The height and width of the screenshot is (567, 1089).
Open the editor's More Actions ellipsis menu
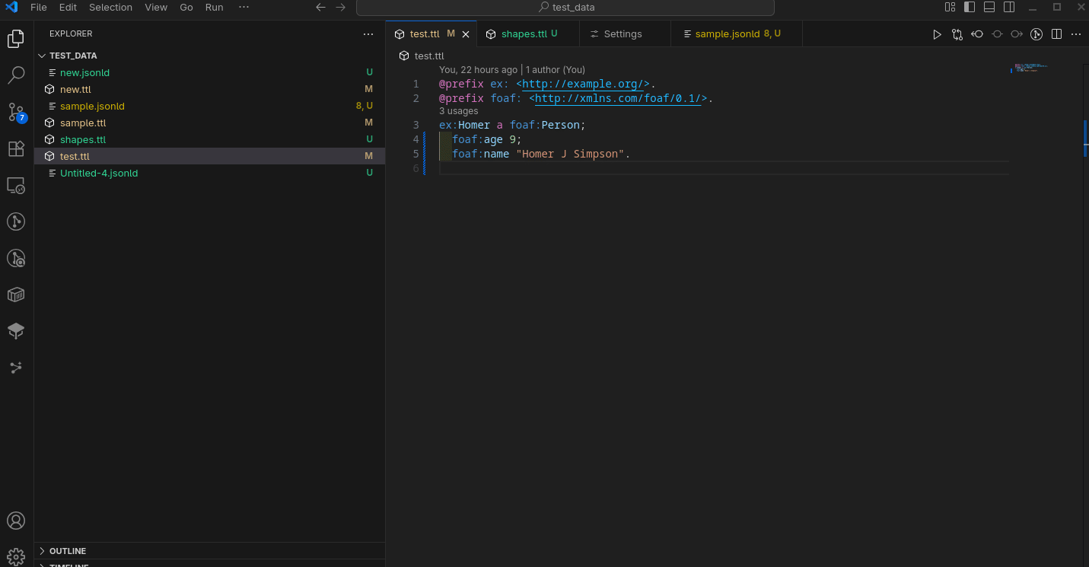(x=1076, y=33)
